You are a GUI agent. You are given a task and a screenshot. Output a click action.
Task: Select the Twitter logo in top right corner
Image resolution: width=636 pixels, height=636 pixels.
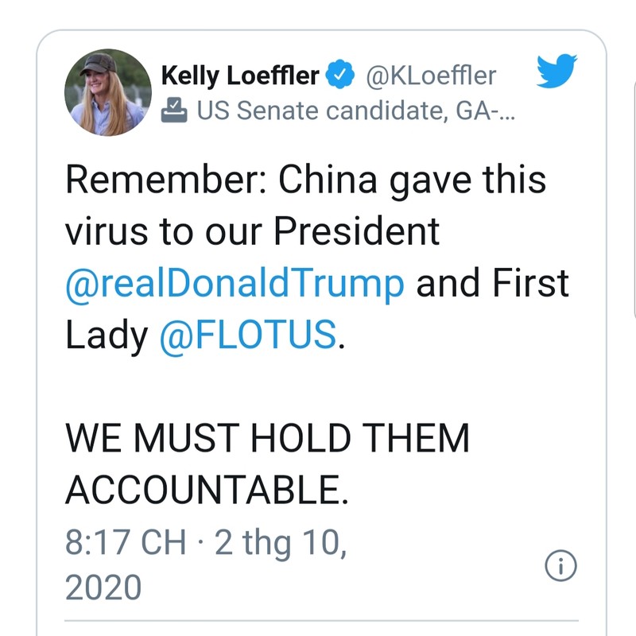tap(557, 70)
